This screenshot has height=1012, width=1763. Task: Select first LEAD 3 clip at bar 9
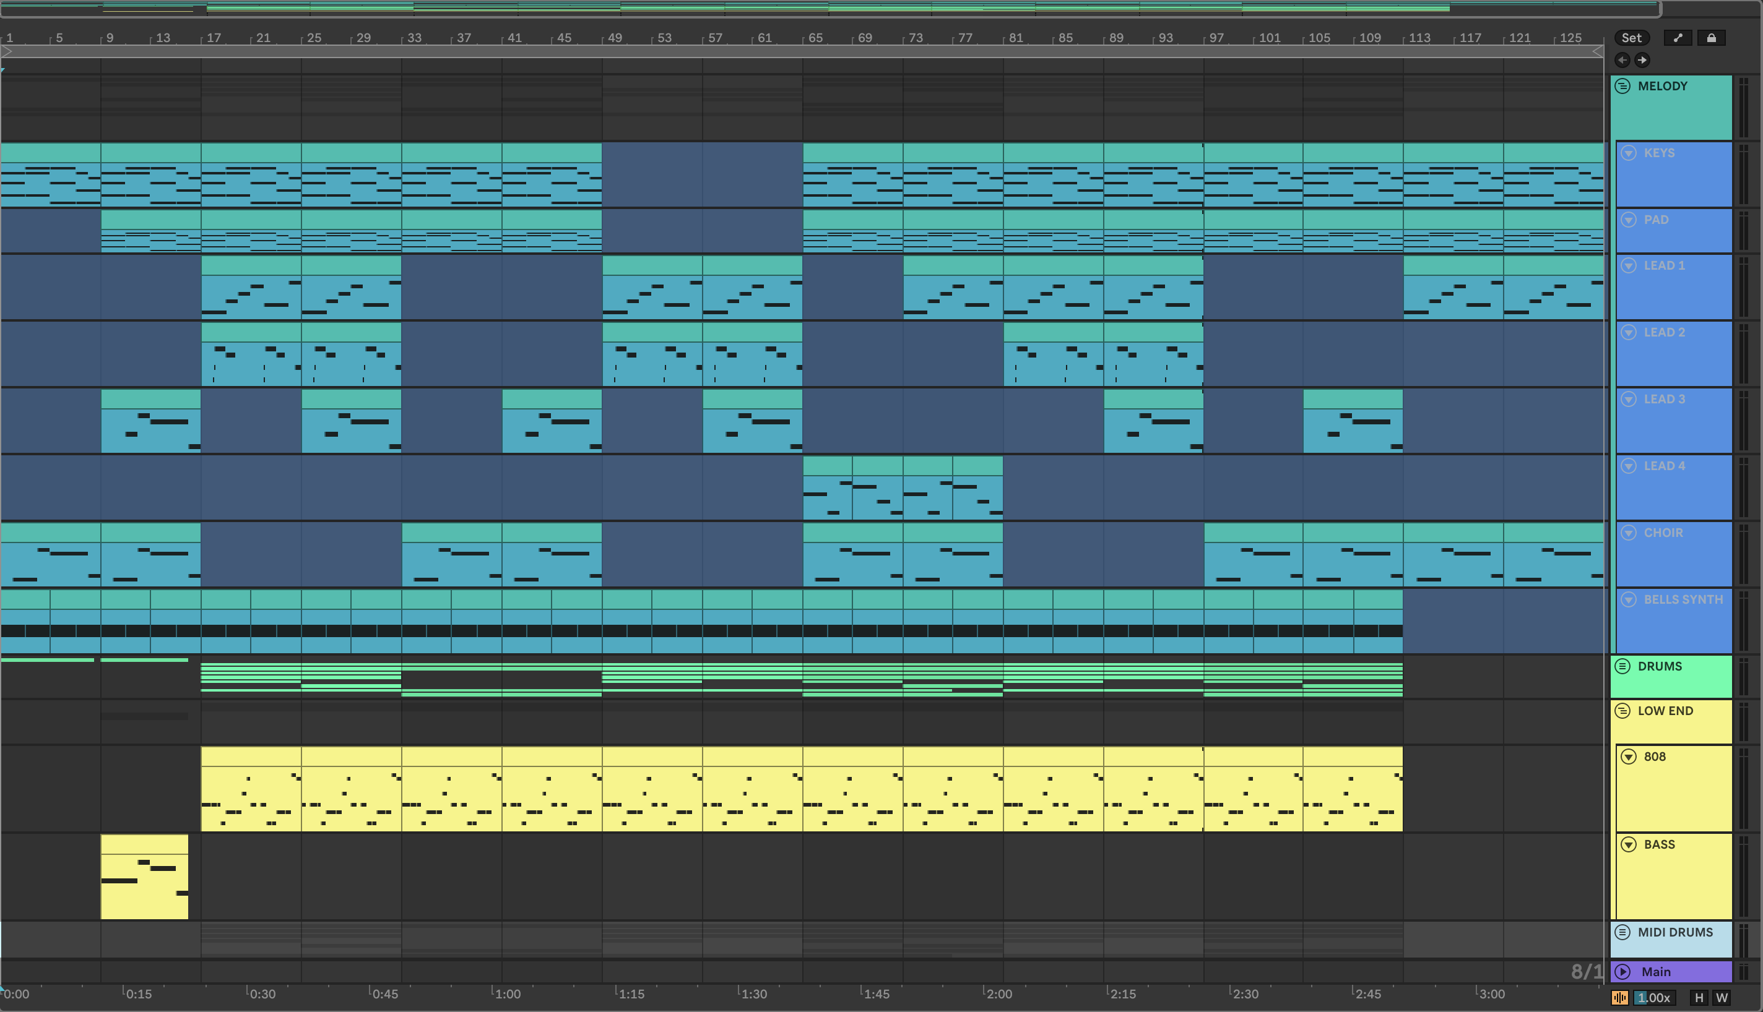click(x=151, y=421)
